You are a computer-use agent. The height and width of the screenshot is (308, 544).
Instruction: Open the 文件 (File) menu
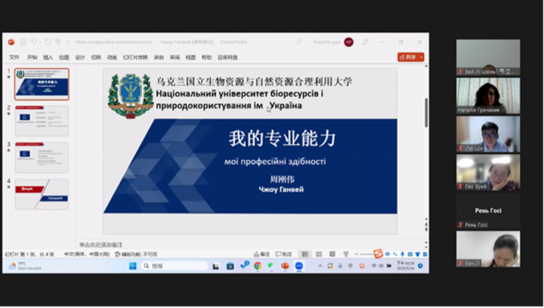click(x=14, y=57)
